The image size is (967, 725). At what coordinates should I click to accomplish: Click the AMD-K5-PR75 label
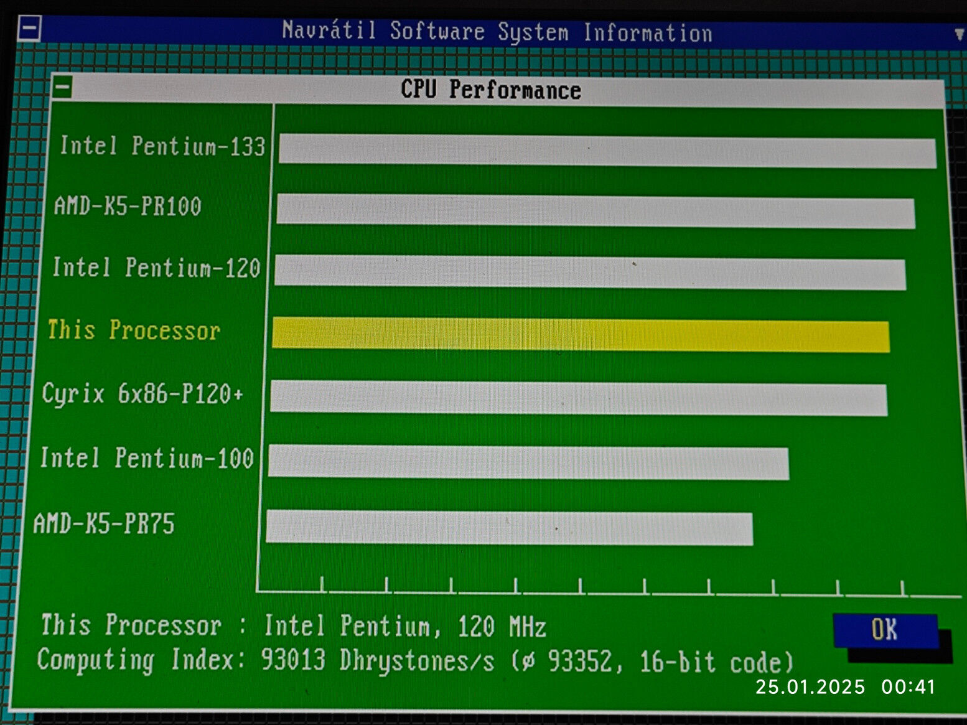click(x=104, y=523)
